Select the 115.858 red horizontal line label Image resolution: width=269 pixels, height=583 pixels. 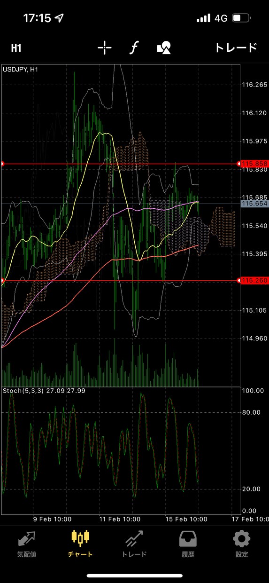tap(254, 163)
